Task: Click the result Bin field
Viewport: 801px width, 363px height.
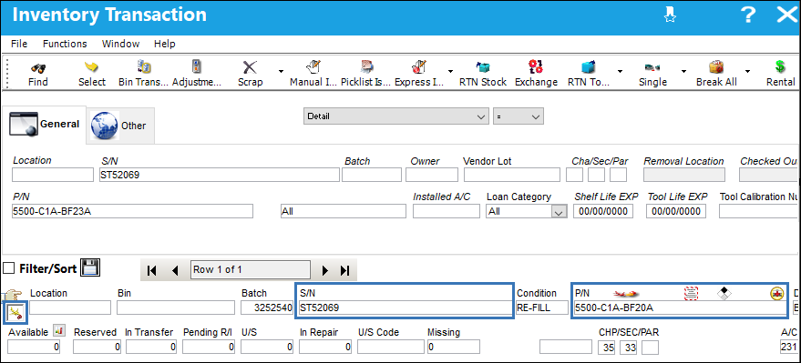Action: (176, 308)
